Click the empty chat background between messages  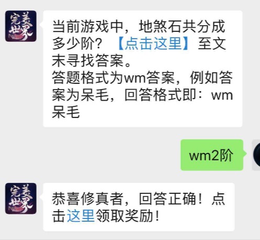click(x=105, y=154)
